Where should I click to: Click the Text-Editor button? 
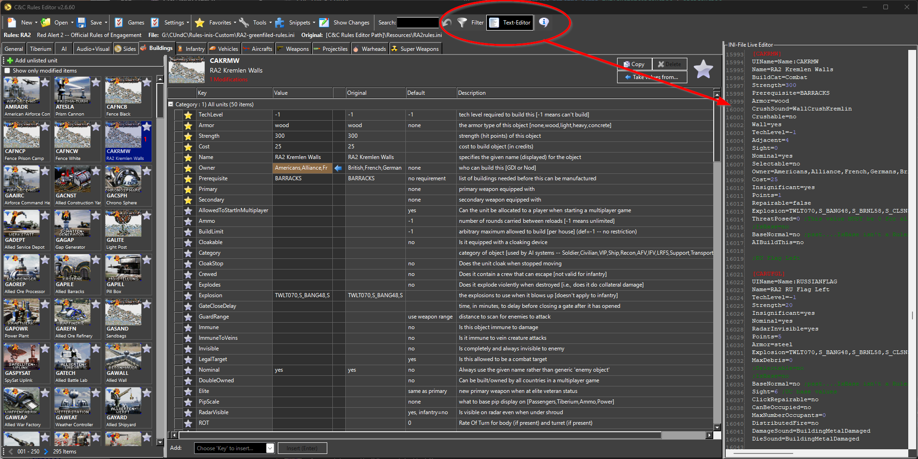click(510, 23)
